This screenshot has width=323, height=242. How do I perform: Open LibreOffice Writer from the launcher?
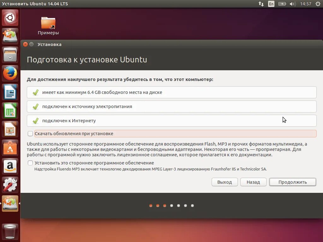[x=10, y=92]
